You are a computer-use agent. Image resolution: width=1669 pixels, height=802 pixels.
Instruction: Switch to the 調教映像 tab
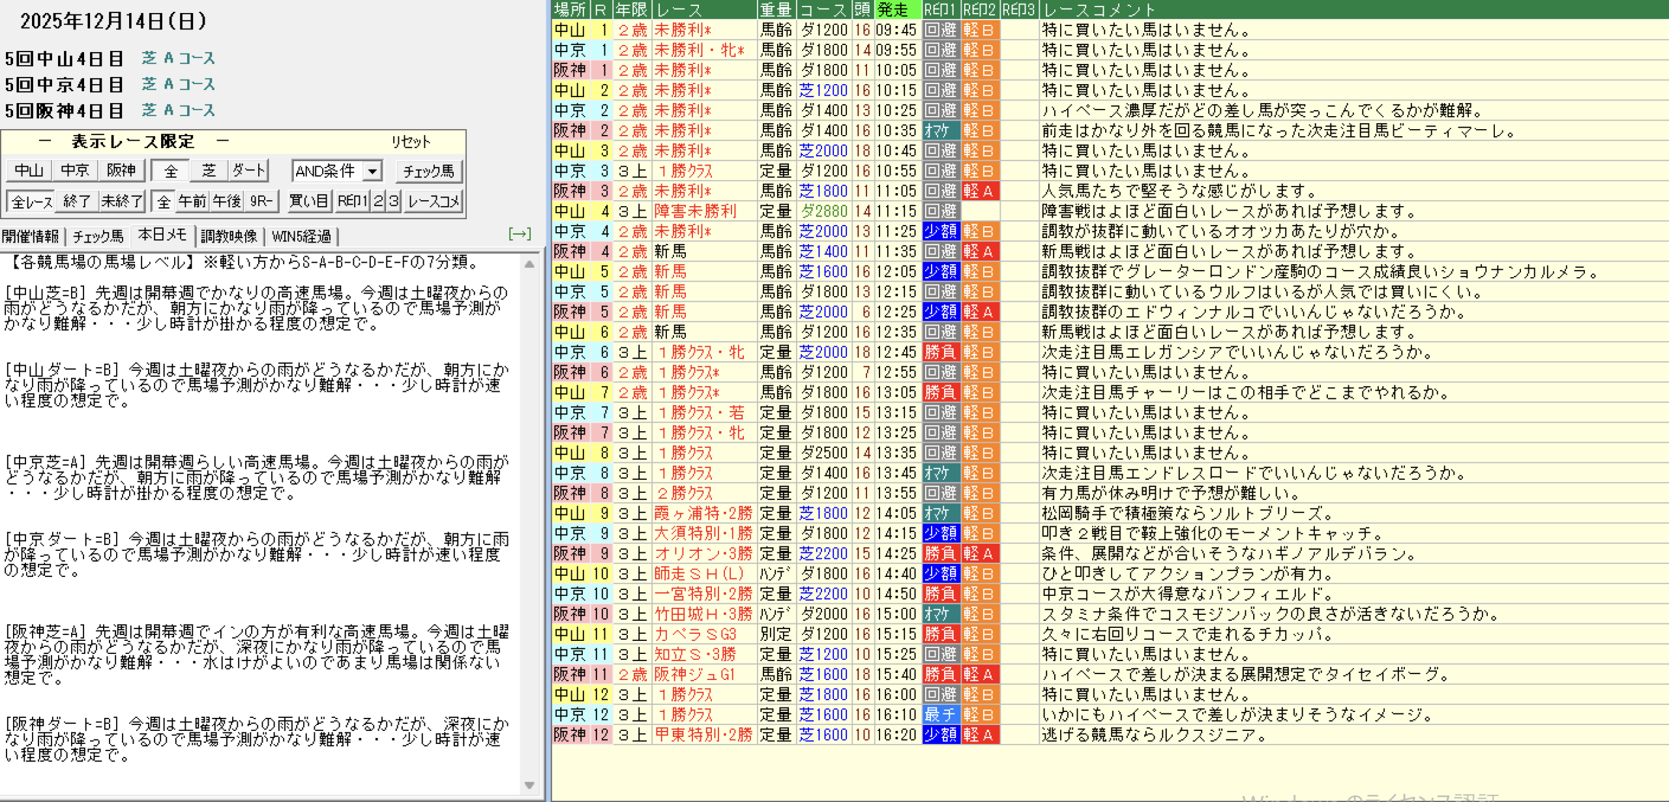tap(229, 236)
